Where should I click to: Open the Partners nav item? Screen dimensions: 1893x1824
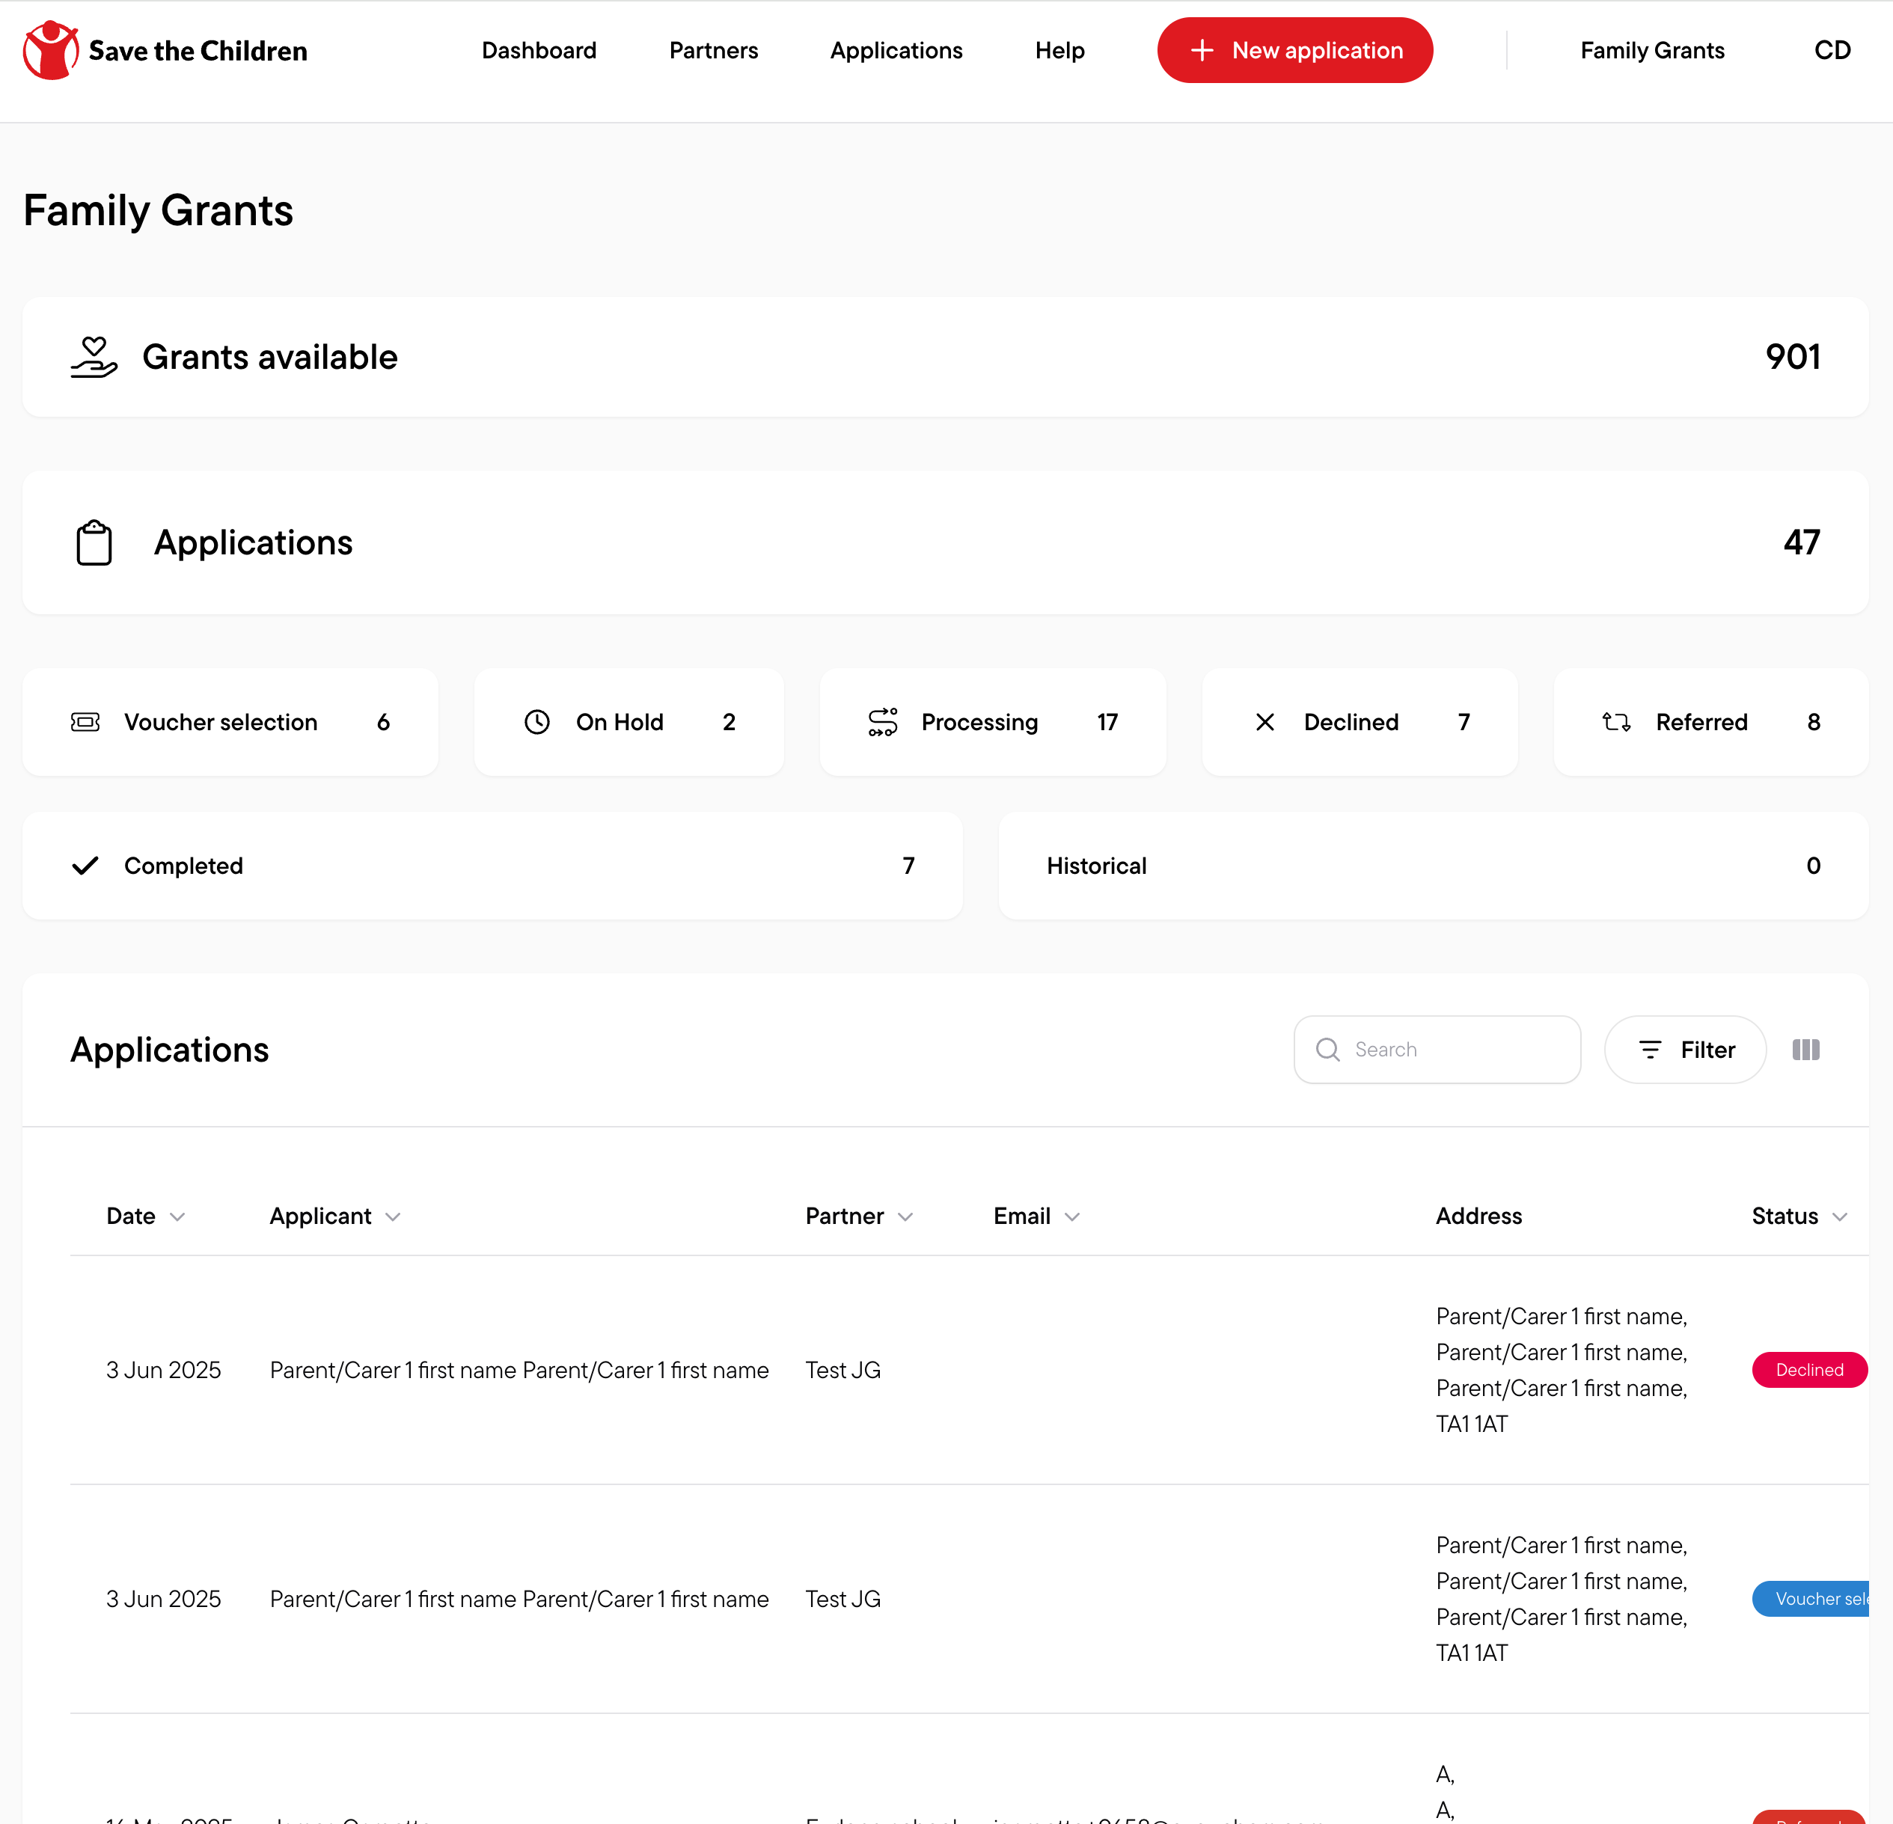click(714, 50)
